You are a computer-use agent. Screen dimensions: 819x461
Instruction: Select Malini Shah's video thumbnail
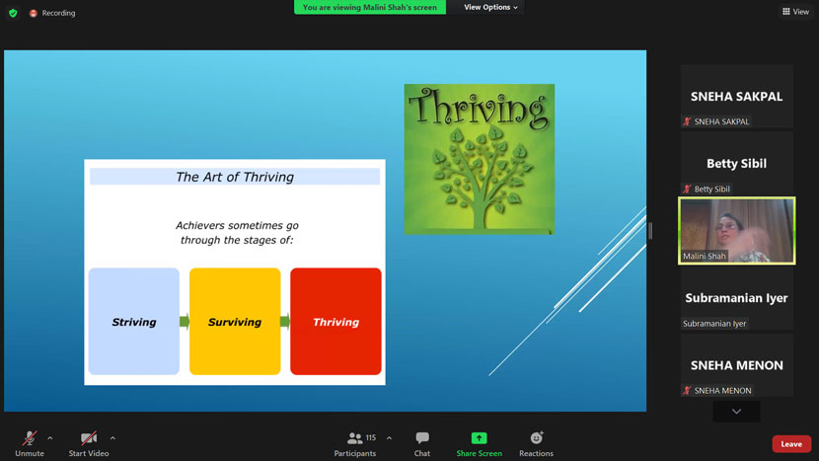(x=736, y=230)
